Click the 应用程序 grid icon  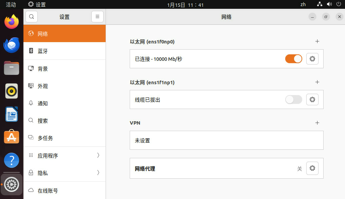coord(31,156)
